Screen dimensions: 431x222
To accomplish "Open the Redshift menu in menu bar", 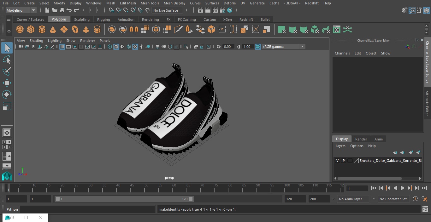I will coord(312,3).
